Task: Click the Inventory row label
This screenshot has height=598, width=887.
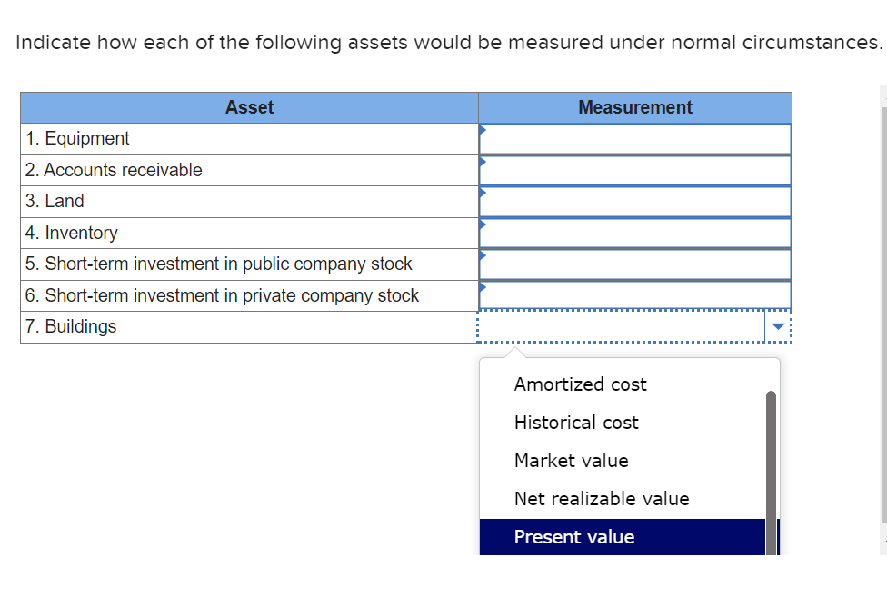Action: [x=71, y=233]
